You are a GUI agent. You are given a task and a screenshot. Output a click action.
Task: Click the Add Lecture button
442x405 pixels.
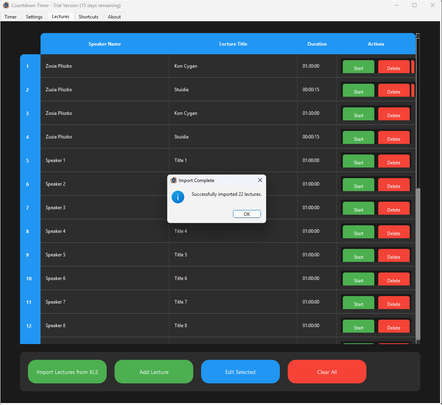coord(153,371)
